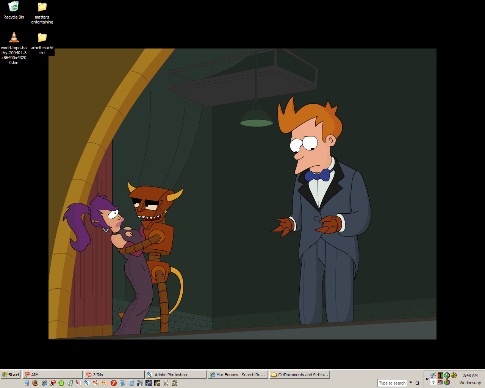Launch Photoshop blue feather quick launch icon
The image size is (485, 388).
pyautogui.click(x=87, y=383)
